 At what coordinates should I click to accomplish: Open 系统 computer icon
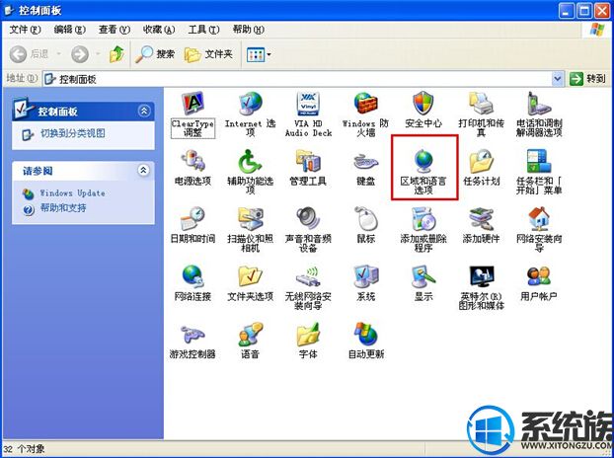pos(366,276)
